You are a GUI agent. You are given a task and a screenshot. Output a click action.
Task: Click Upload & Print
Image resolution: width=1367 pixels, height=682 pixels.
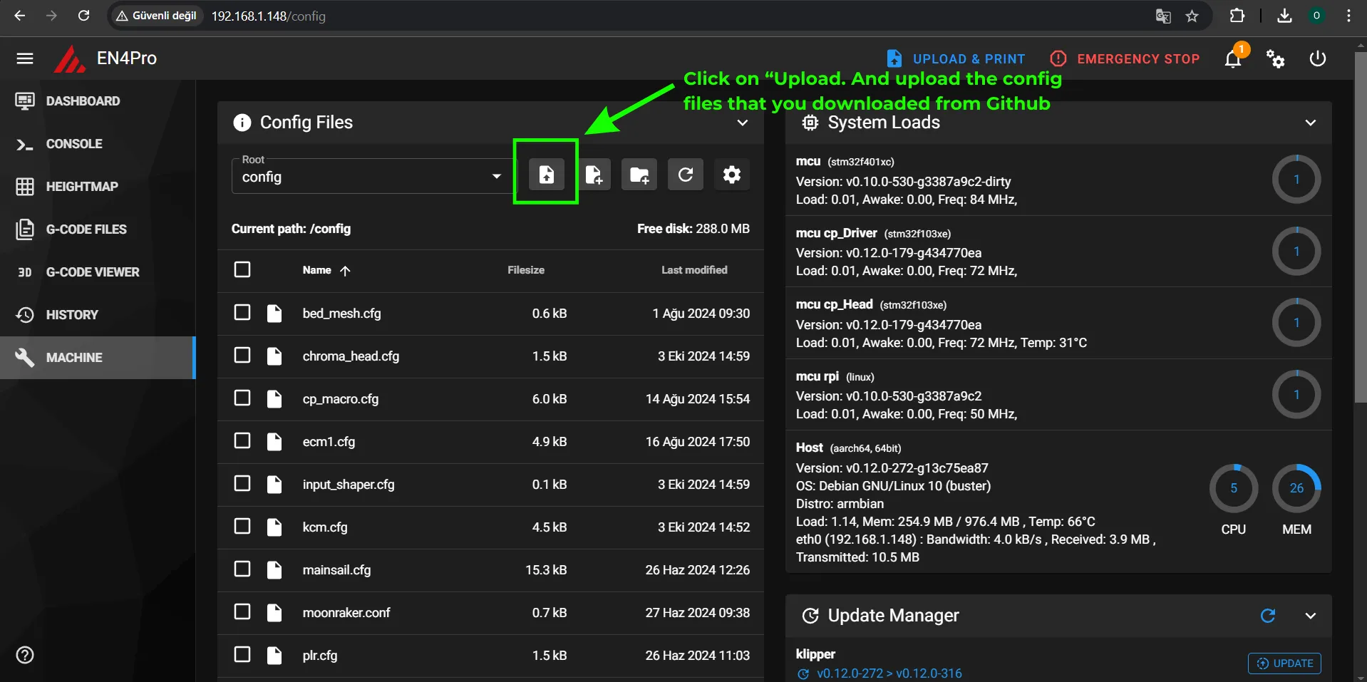tap(955, 58)
